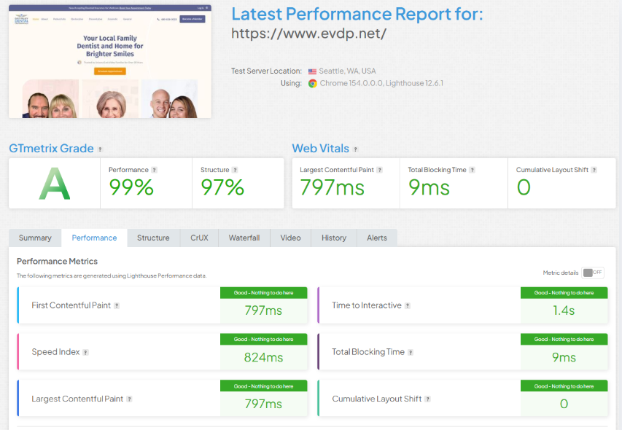The height and width of the screenshot is (430, 622).
Task: Select the First Contentful Paint metric row
Action: (162, 305)
